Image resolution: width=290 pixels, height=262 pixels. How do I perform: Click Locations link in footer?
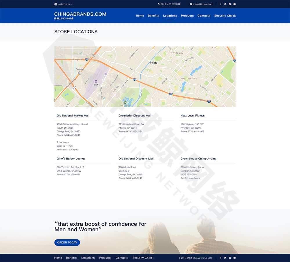point(88,258)
